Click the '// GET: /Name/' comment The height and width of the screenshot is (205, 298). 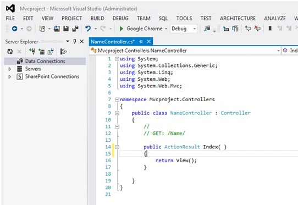(x=164, y=134)
